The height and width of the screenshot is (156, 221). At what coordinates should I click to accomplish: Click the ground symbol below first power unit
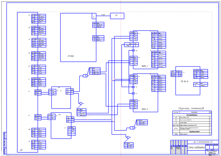pyautogui.click(x=81, y=103)
